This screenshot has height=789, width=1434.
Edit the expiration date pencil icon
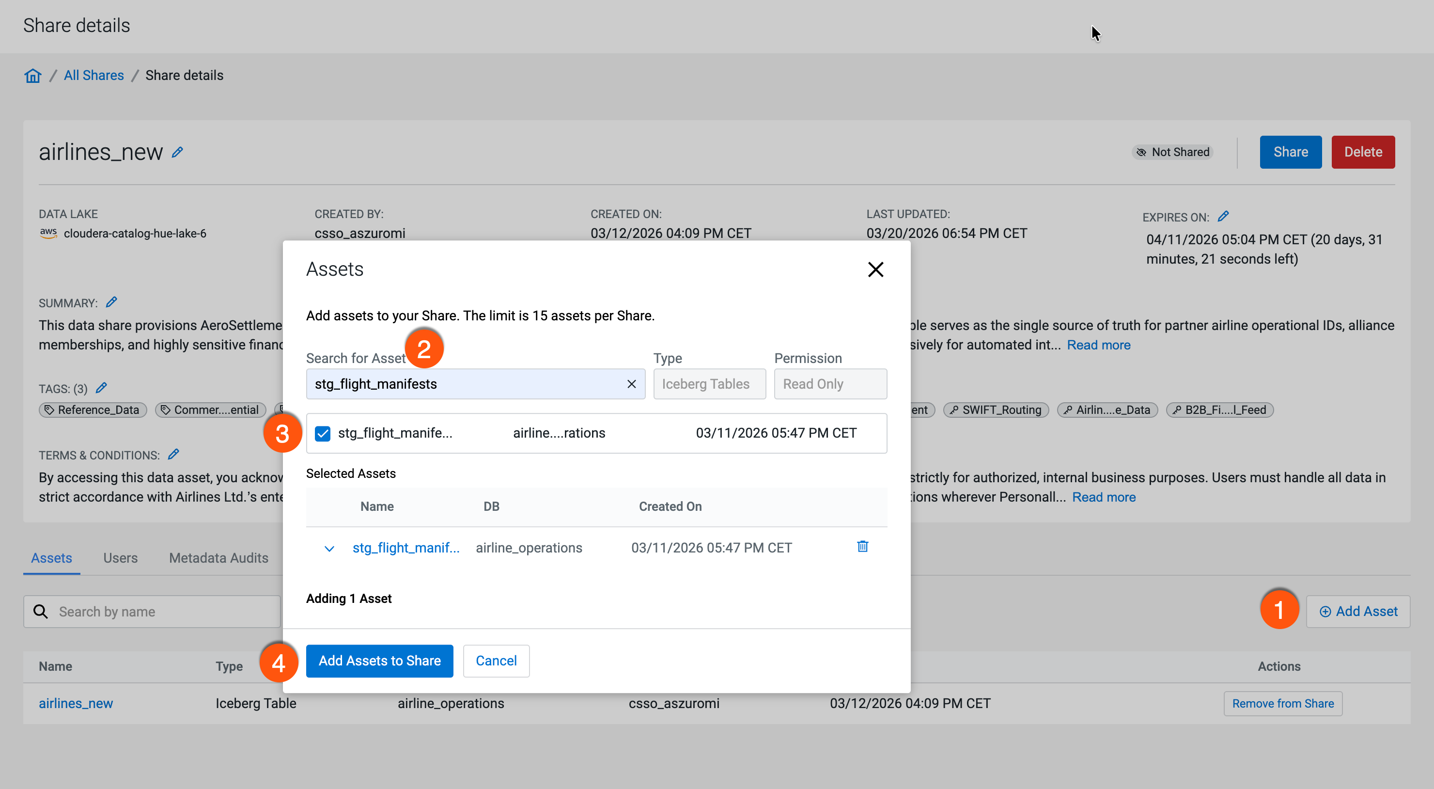click(x=1223, y=217)
